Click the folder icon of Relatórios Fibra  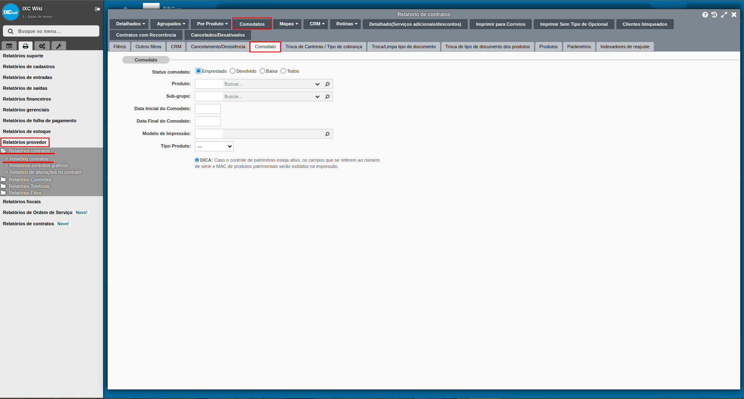(x=3, y=193)
